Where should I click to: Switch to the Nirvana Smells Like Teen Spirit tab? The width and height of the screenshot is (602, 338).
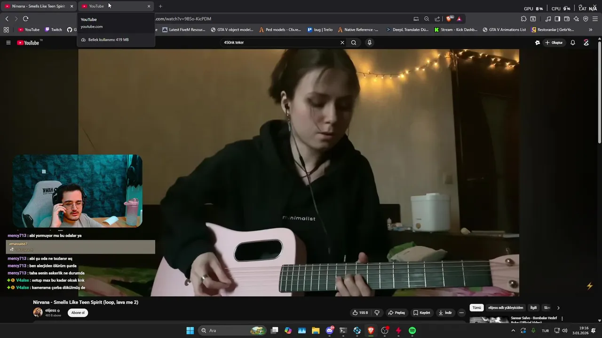coord(38,6)
